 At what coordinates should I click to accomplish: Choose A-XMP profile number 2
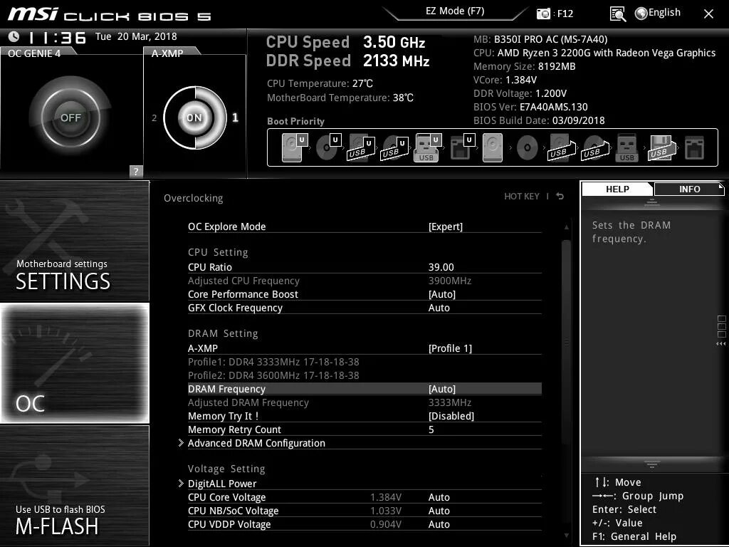(x=154, y=118)
